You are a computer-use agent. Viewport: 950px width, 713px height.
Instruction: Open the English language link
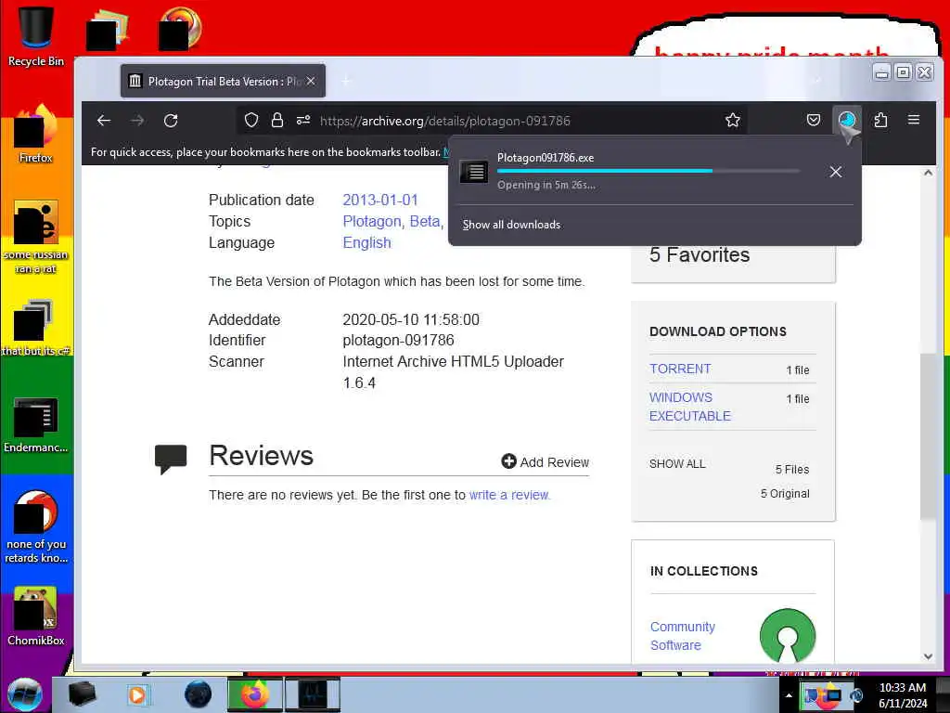(366, 242)
